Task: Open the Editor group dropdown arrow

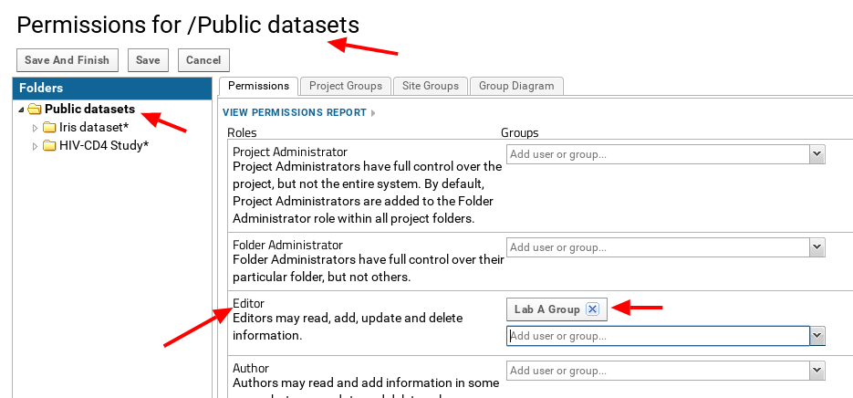Action: point(817,336)
